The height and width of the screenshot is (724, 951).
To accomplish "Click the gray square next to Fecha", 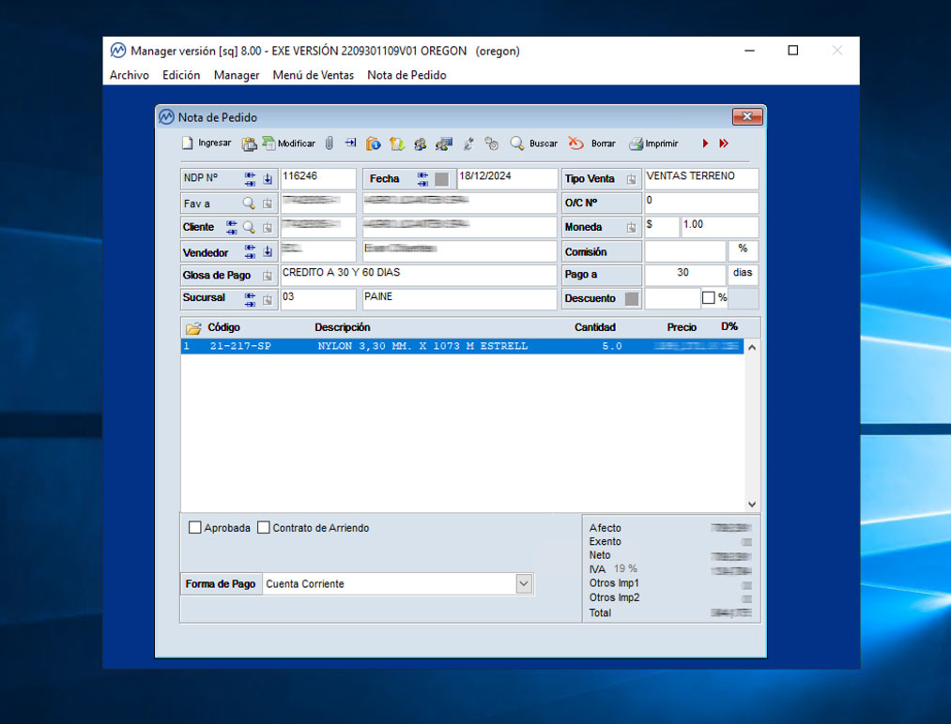I will (x=441, y=179).
